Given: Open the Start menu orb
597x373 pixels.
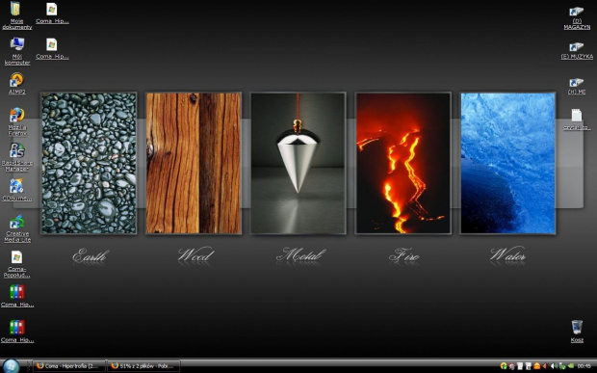Looking at the screenshot, I should pos(11,365).
